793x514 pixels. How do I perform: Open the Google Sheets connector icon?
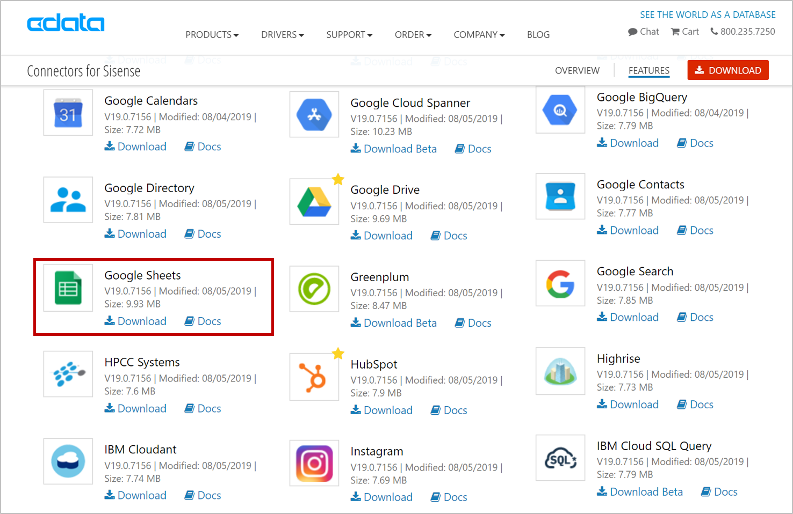68,288
